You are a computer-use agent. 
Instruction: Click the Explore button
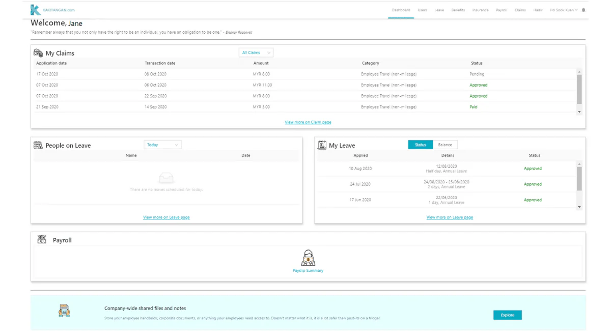pos(508,315)
